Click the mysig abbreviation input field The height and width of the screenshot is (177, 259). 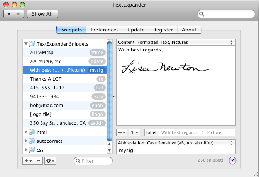pos(176,150)
